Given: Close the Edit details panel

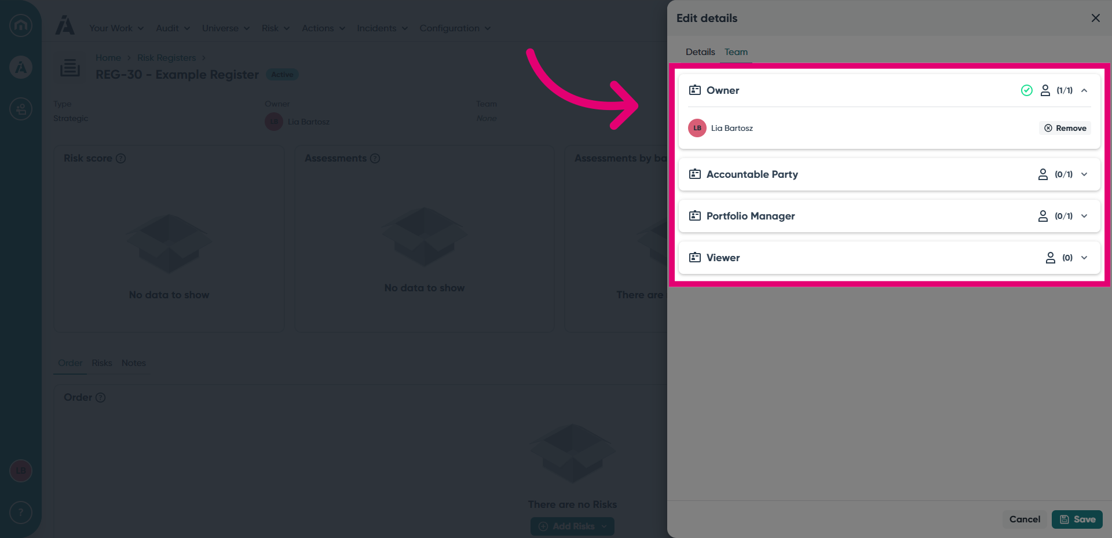Looking at the screenshot, I should tap(1096, 18).
